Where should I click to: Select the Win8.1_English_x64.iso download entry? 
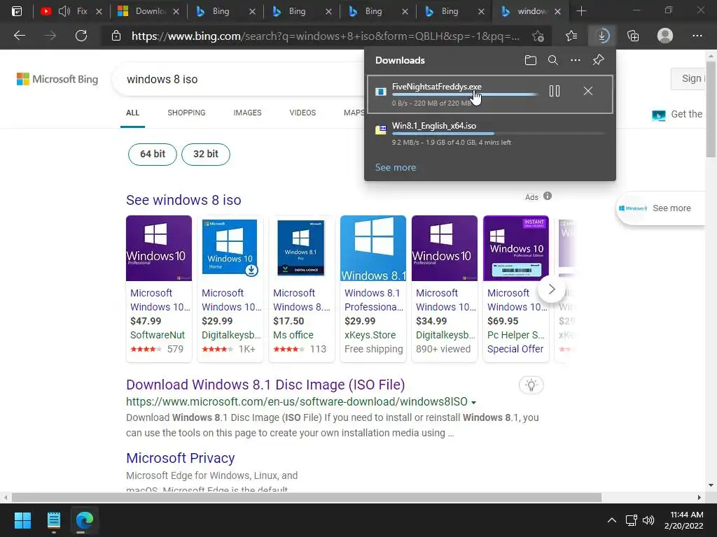pyautogui.click(x=489, y=134)
